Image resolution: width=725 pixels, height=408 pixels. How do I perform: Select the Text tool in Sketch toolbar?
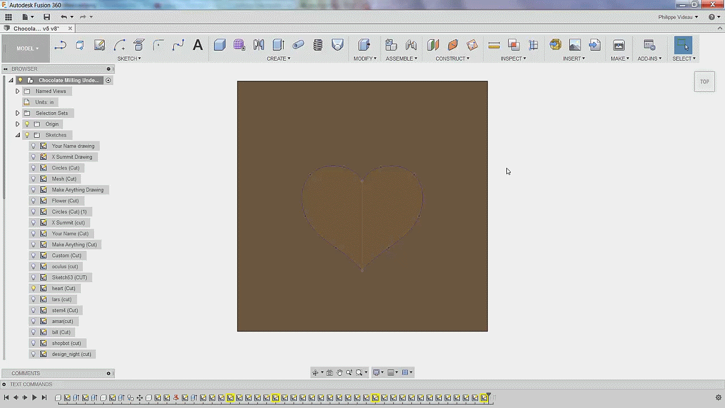click(198, 45)
